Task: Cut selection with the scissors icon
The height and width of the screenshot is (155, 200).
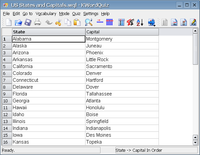Action: coord(58,22)
